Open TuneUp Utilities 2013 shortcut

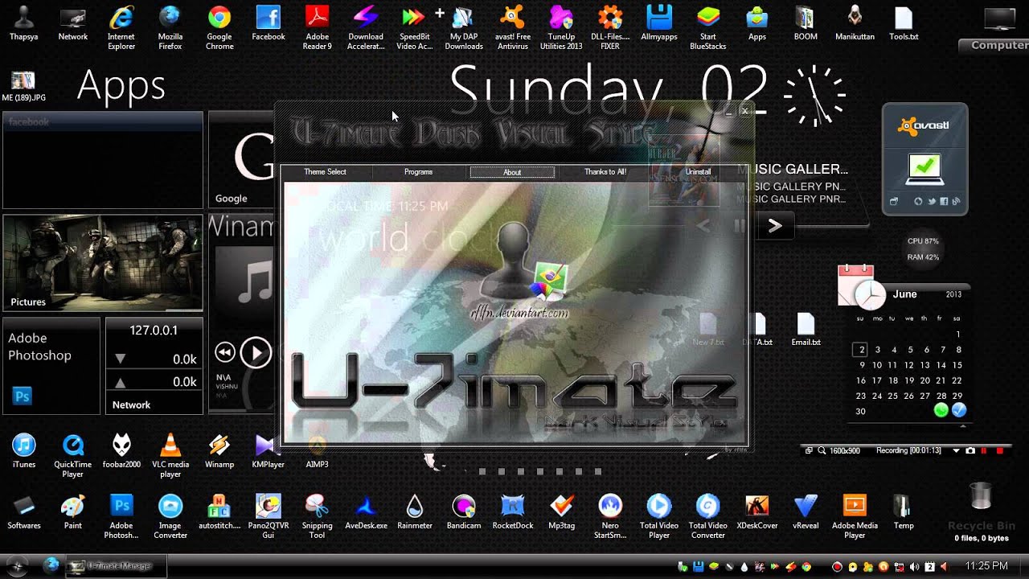[561, 27]
